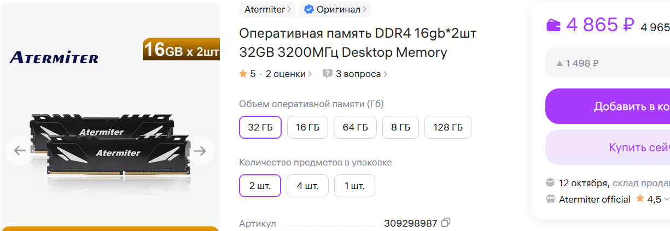This screenshot has height=231, width=670.
Task: Open the 3 вопроса questions link
Action: click(x=358, y=74)
